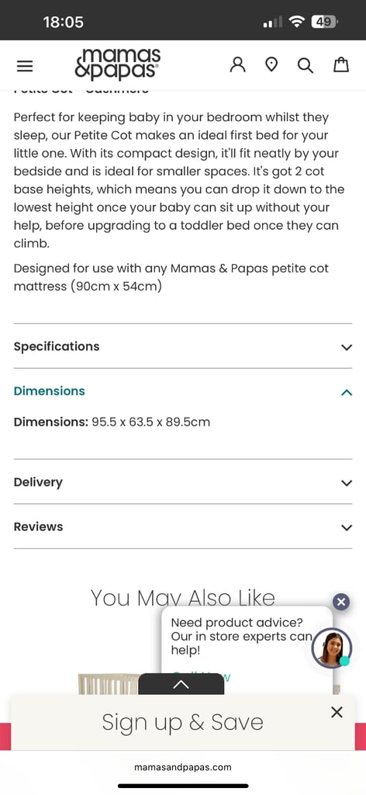Select the Dimensions accordion heading

coord(49,391)
